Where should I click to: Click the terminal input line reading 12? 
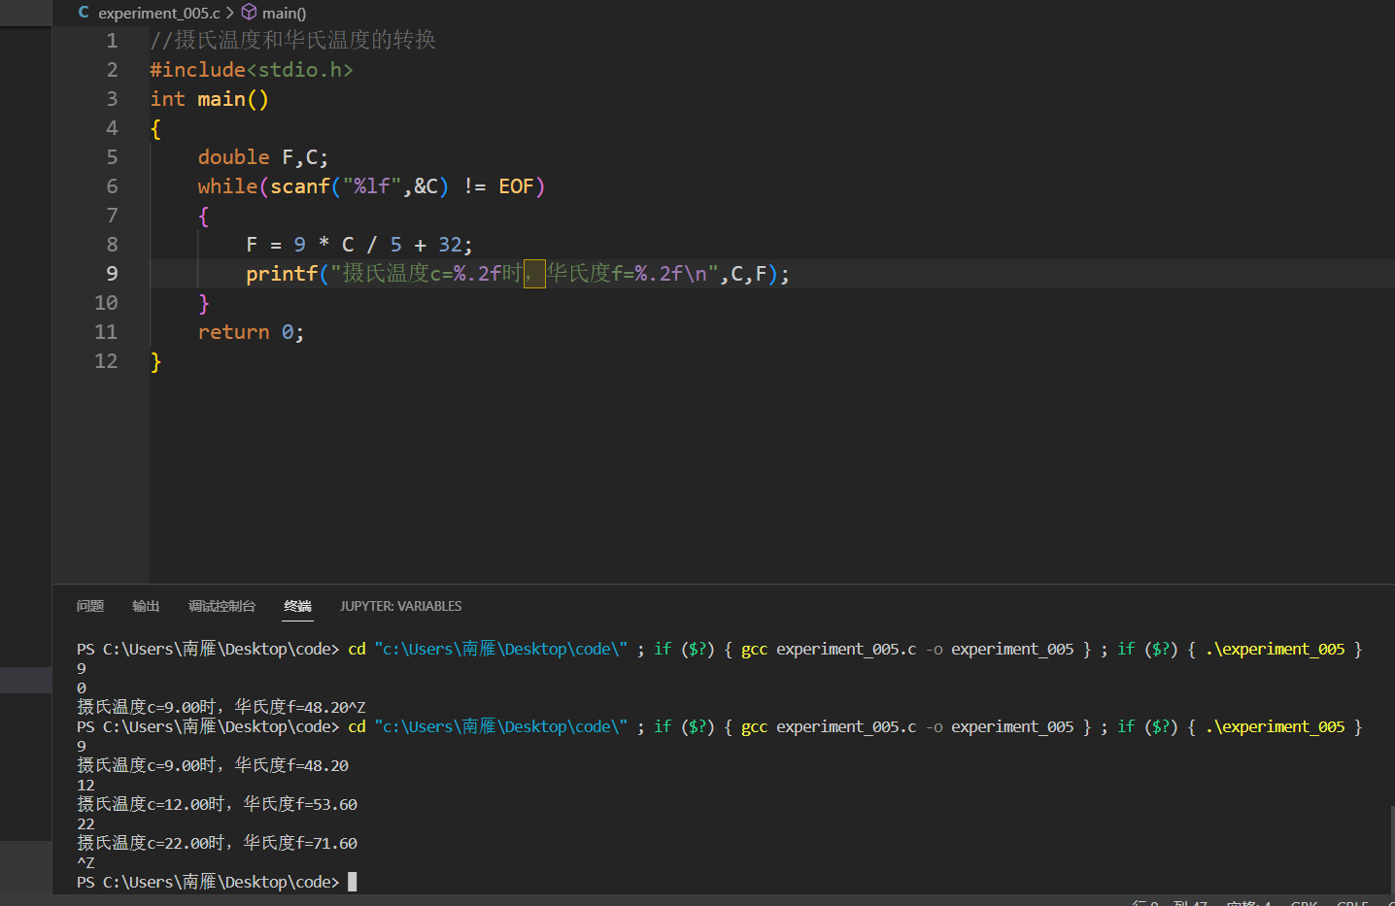pos(85,785)
